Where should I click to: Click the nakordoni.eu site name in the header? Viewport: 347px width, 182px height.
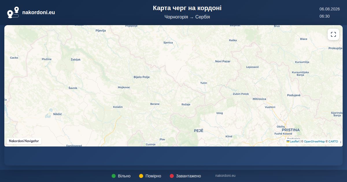click(x=38, y=12)
